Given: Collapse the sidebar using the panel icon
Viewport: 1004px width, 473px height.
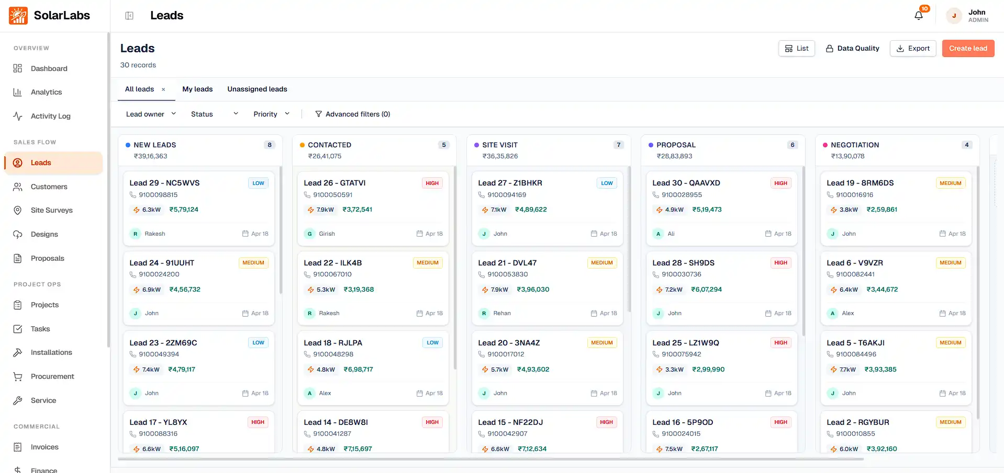Looking at the screenshot, I should click(129, 16).
